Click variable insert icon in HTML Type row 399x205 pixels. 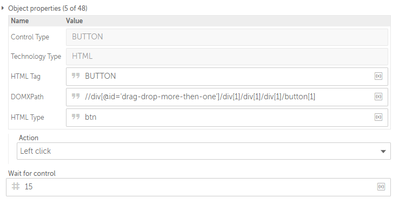tap(378, 117)
